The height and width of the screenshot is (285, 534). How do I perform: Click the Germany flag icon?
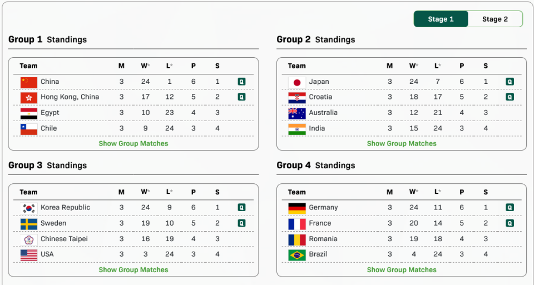297,208
